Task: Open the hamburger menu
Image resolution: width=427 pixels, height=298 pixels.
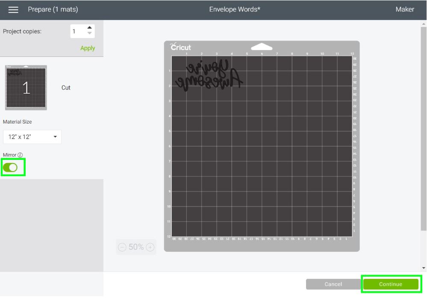Action: coord(14,9)
